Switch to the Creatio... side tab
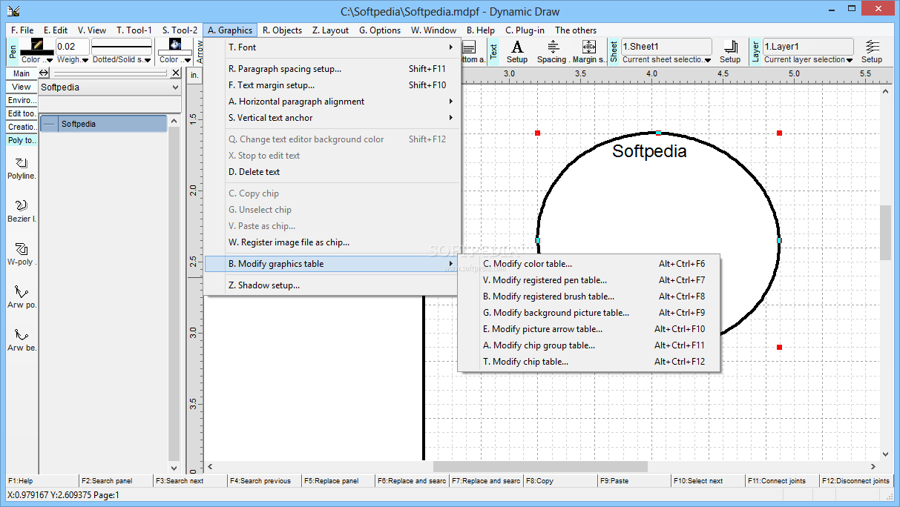 22,127
